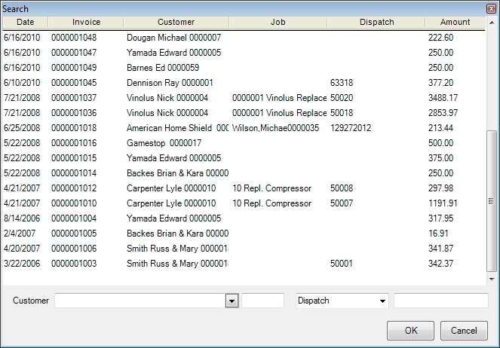The width and height of the screenshot is (500, 348).
Task: Dismiss dialog with Cancel button
Action: point(464,331)
